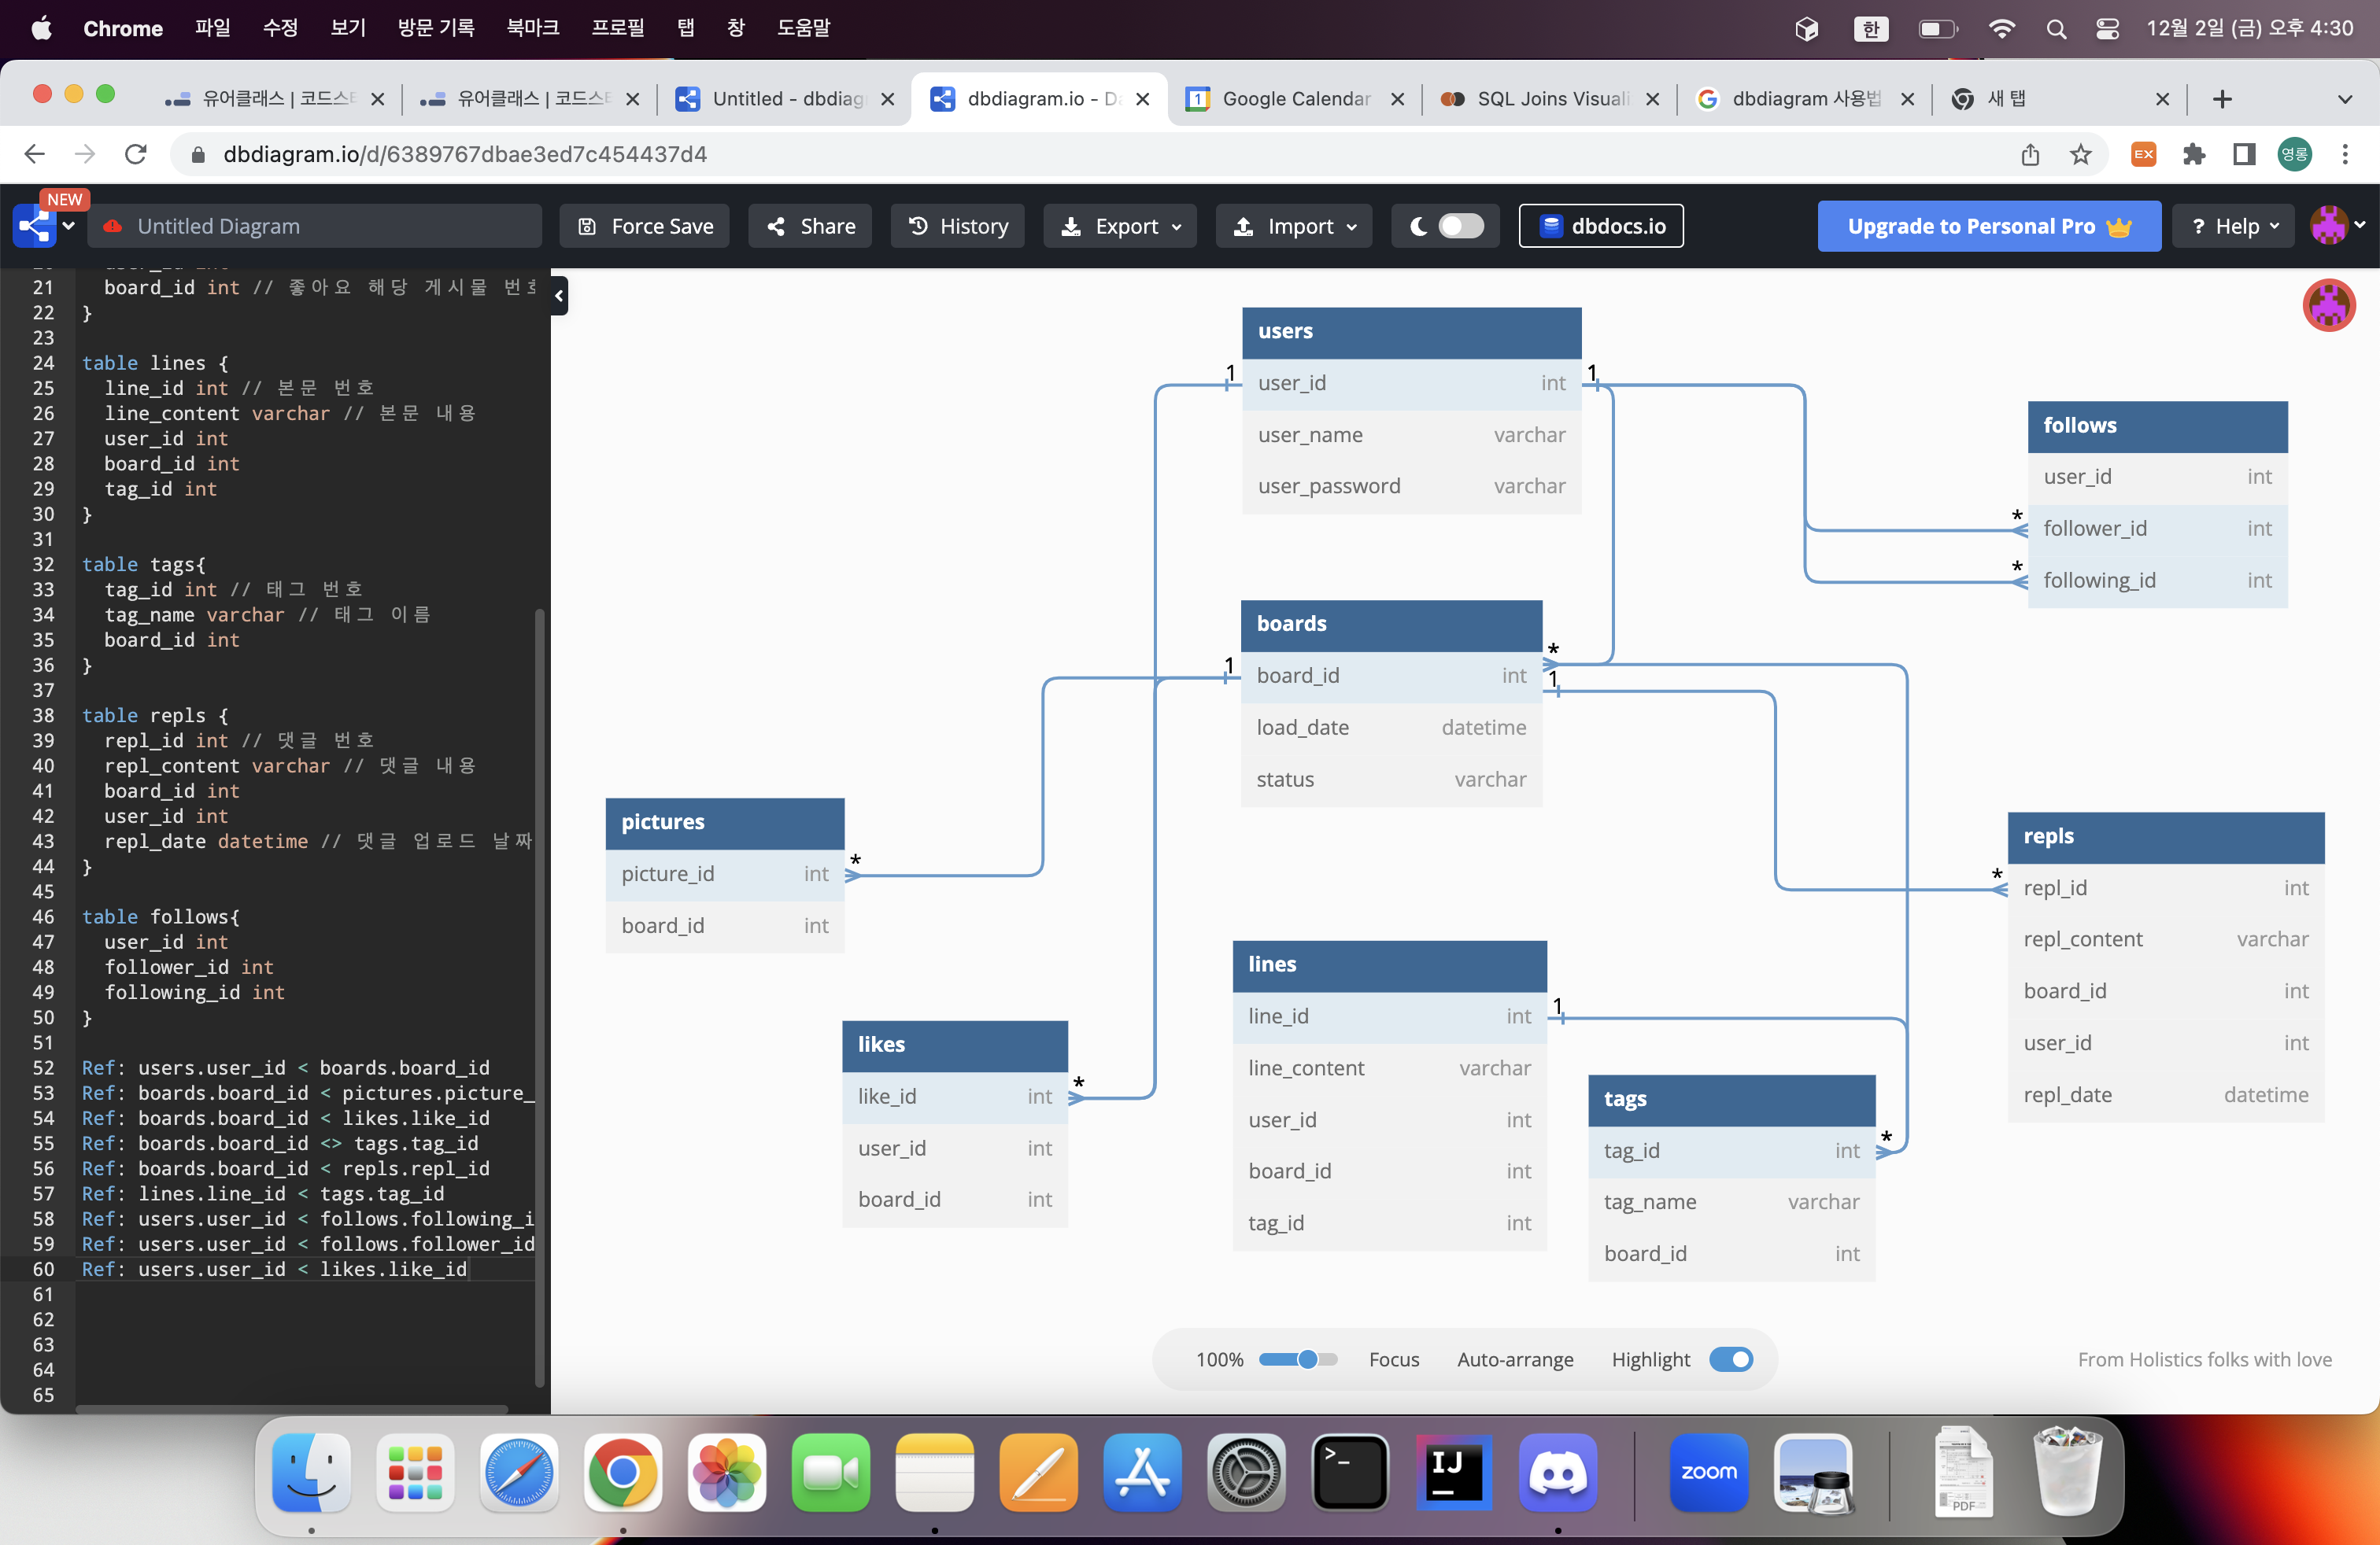Screen dimensions: 2380x1545
Task: Reload the page
Action: click(136, 154)
